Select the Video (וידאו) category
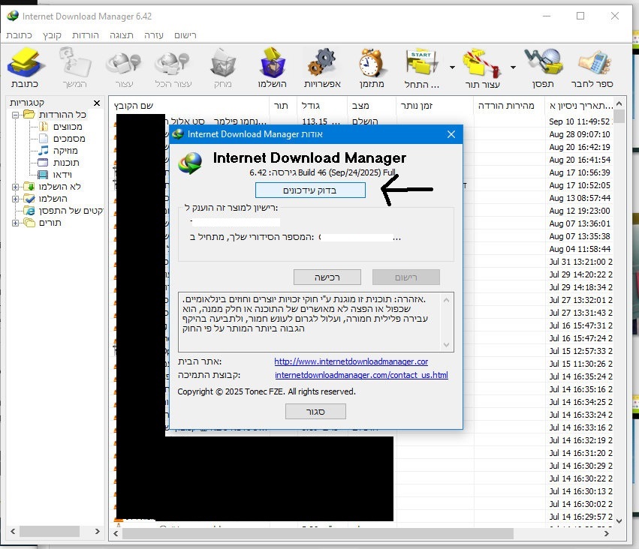The height and width of the screenshot is (549, 639). pos(62,175)
